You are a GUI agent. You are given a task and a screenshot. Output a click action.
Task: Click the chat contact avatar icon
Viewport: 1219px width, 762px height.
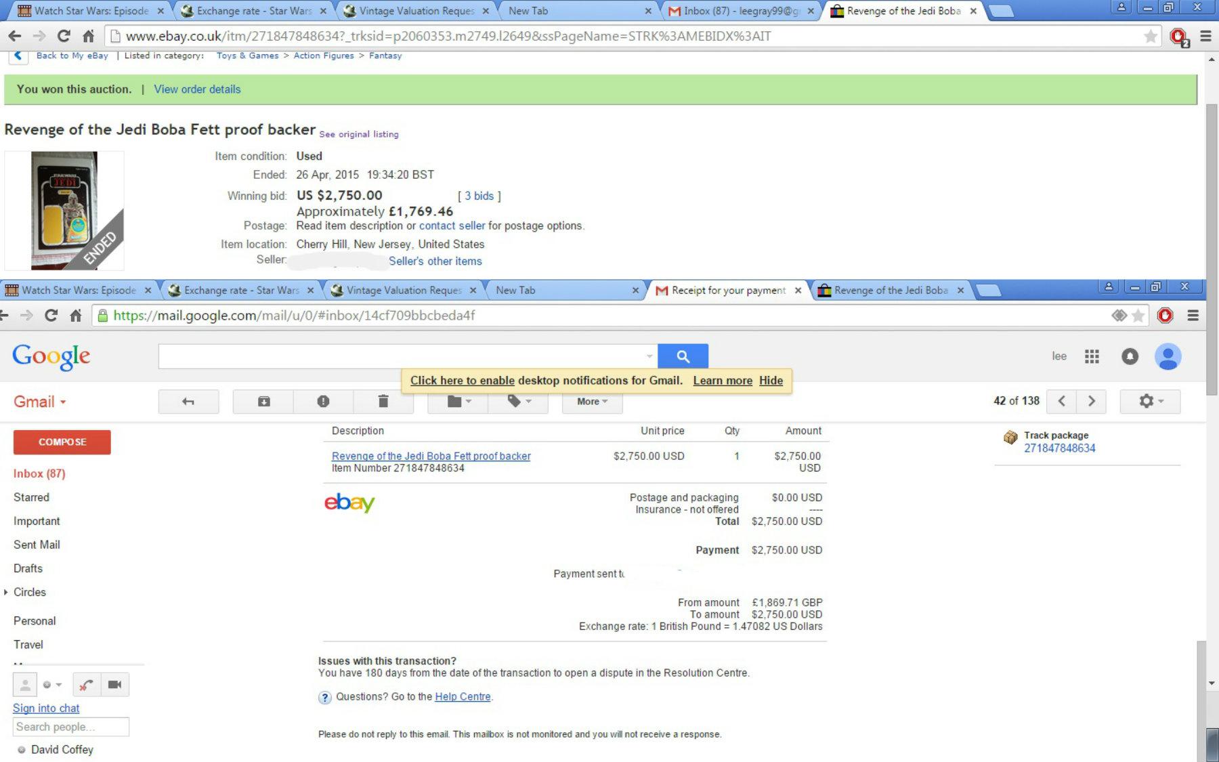click(25, 685)
